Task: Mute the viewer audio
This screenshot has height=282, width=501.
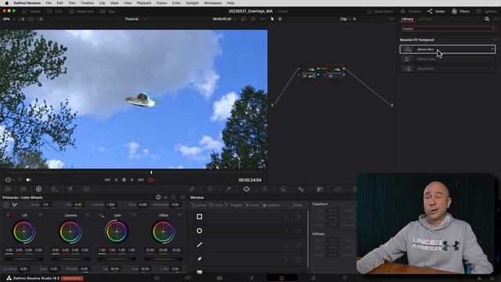Action: (x=28, y=180)
